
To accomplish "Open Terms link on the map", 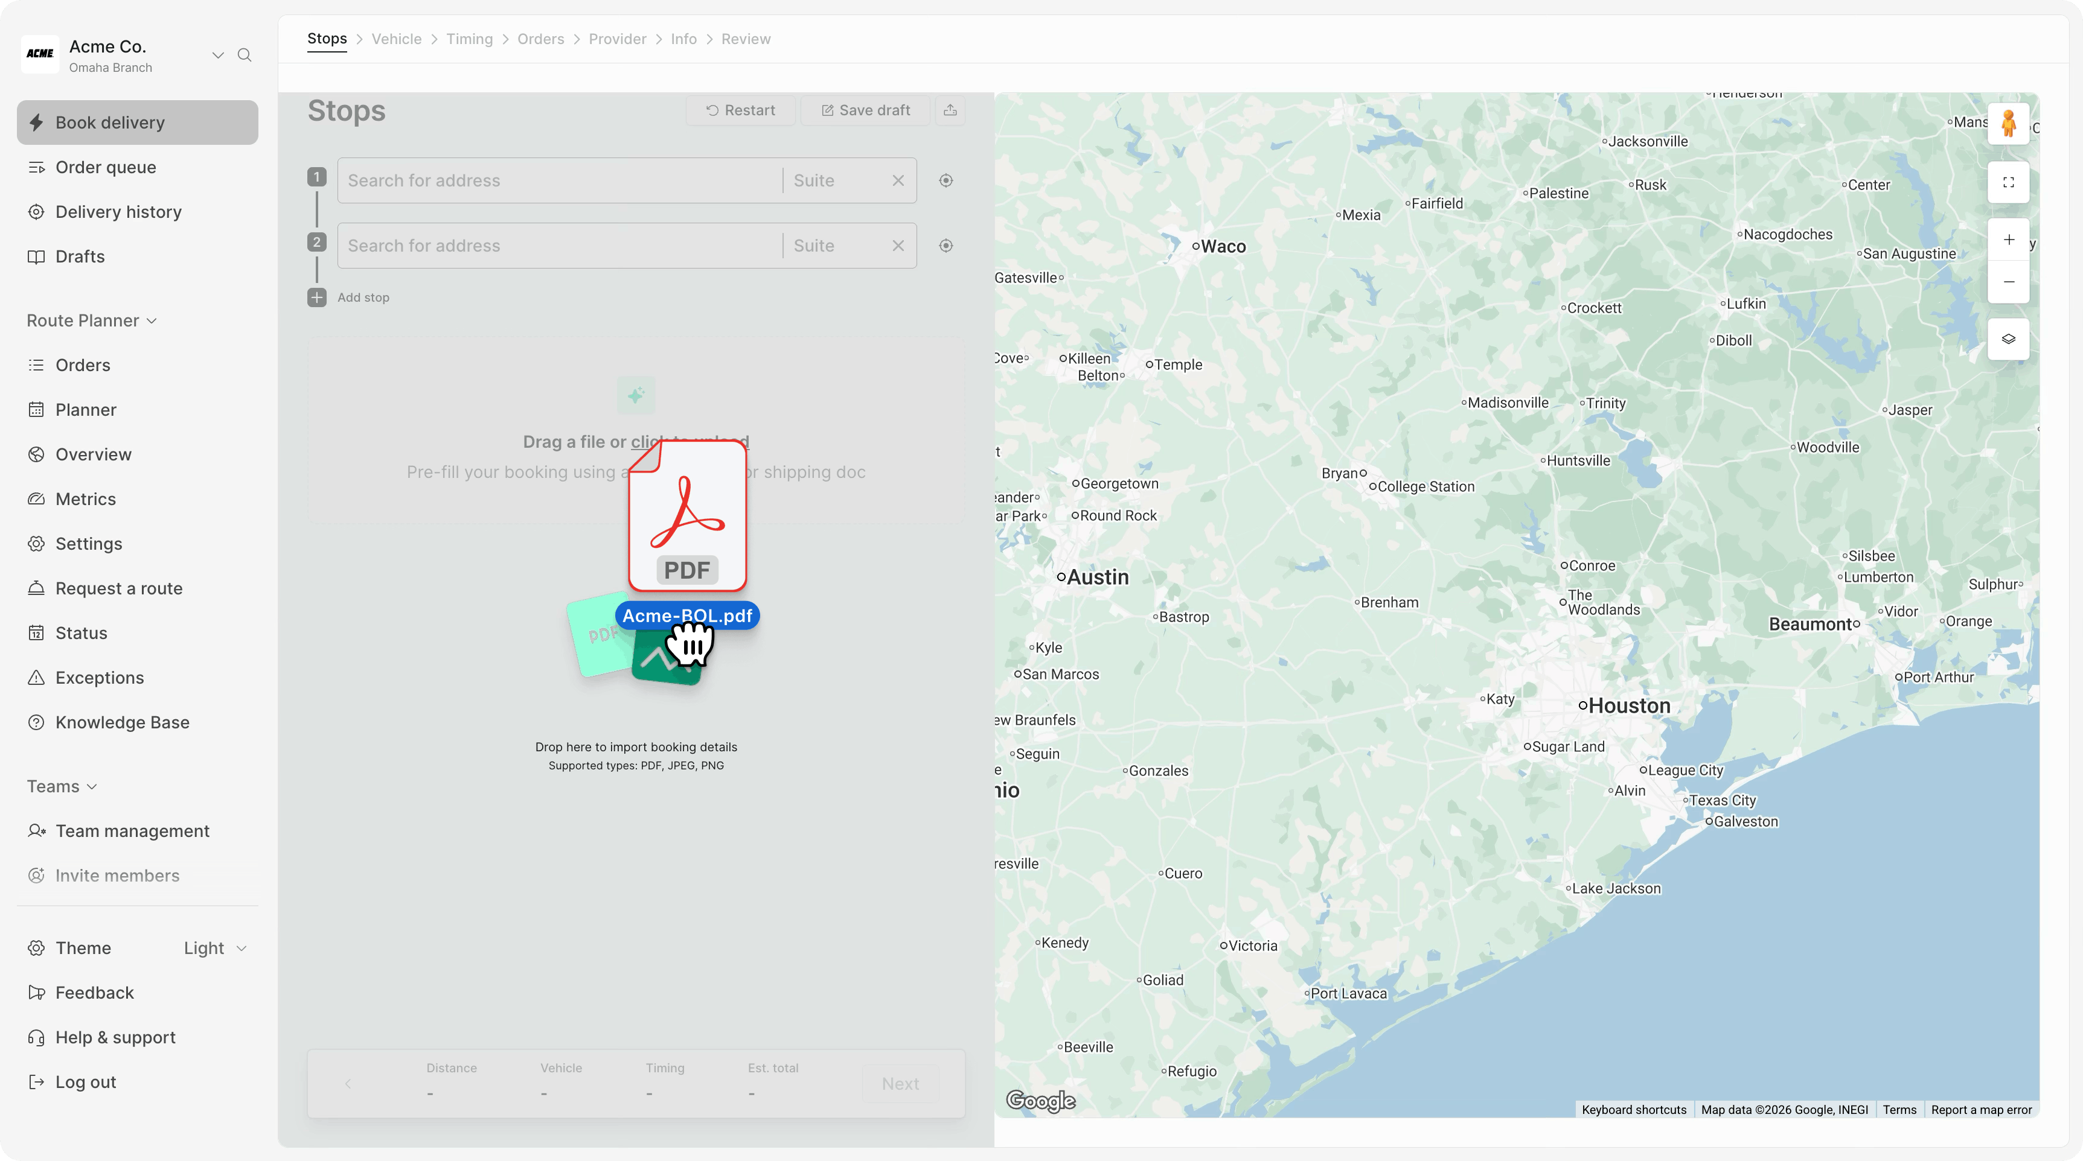I will pos(1899,1109).
